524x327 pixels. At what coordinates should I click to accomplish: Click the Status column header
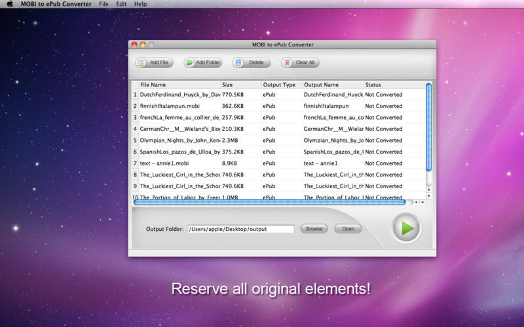395,85
